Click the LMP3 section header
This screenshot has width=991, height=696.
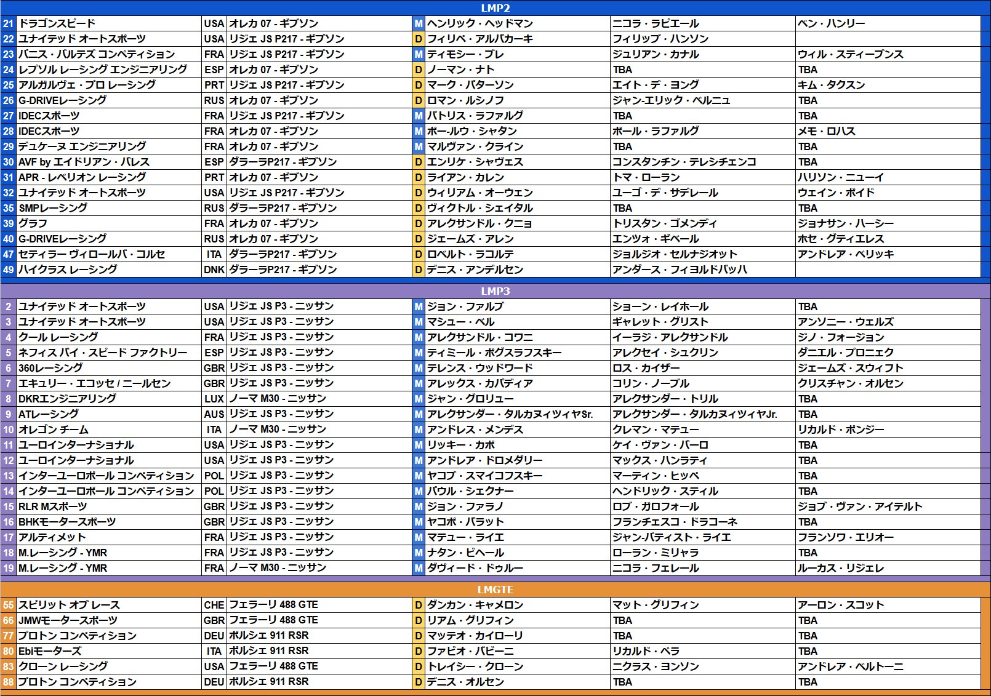pyautogui.click(x=495, y=291)
